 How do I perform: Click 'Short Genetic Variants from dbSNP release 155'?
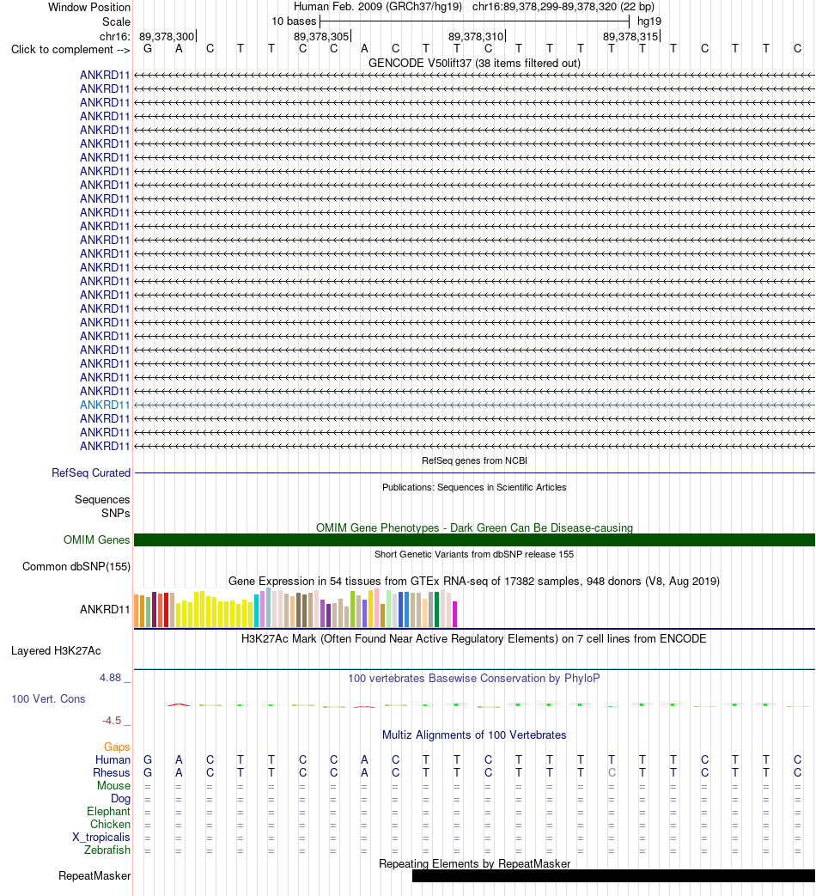474,554
